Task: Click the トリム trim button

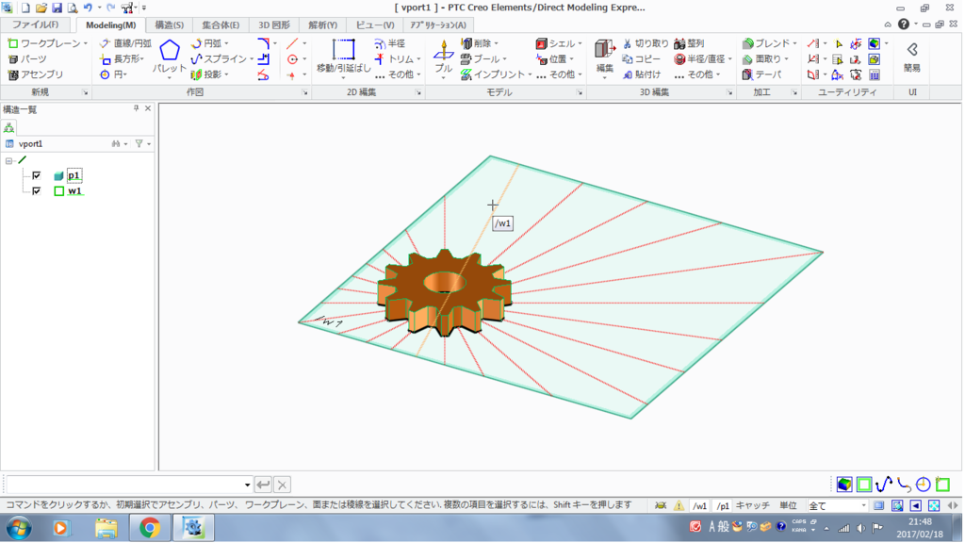Action: (395, 59)
